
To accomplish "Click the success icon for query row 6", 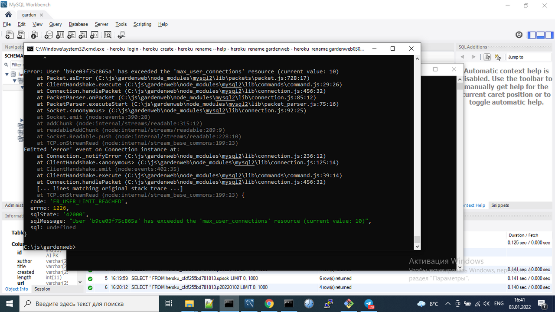I will [90, 287].
